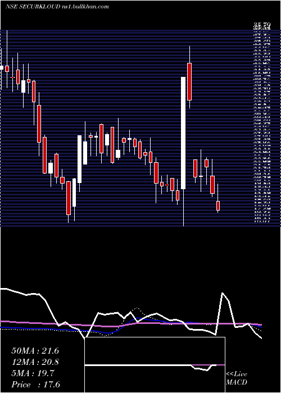
Task: Click the 'NSE SECURKLOUD ns1.bullkhan.com' title text
Action: click(x=57, y=7)
